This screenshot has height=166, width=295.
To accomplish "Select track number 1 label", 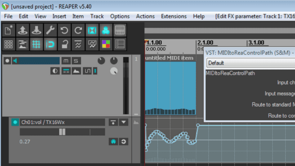I will (136, 59).
